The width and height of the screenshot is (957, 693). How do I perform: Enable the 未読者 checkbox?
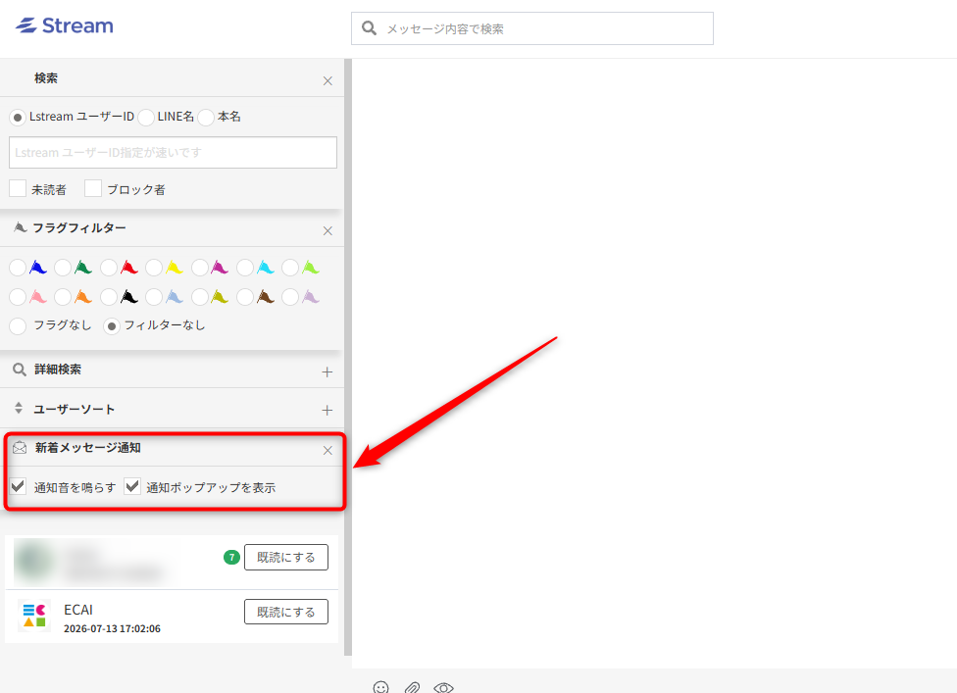(18, 188)
